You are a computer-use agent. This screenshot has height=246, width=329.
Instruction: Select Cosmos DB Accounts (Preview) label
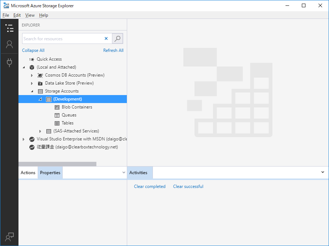tap(75, 75)
